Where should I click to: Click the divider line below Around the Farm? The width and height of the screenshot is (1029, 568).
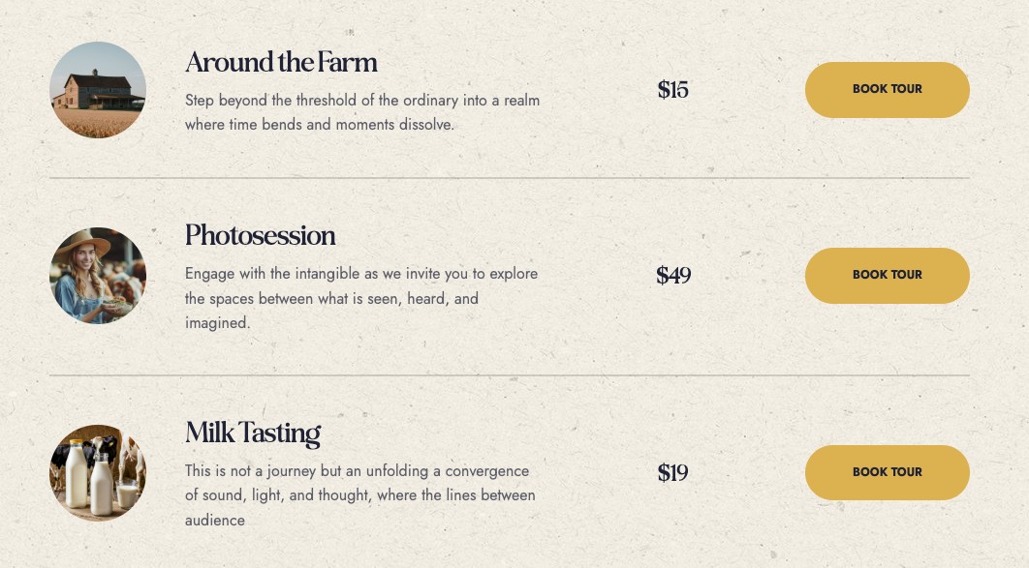point(510,177)
